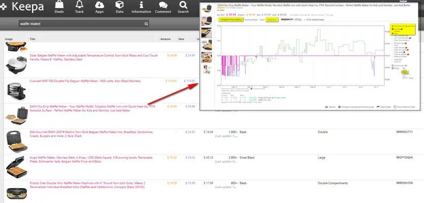
Task: Select the fifth product thumbnail in the popup
Action: click(x=206, y=57)
